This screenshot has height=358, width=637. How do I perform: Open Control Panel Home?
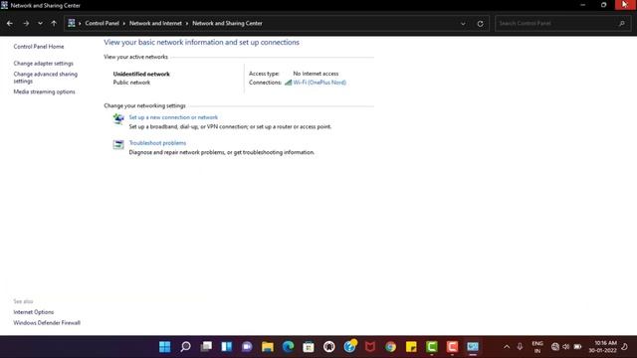(x=39, y=47)
